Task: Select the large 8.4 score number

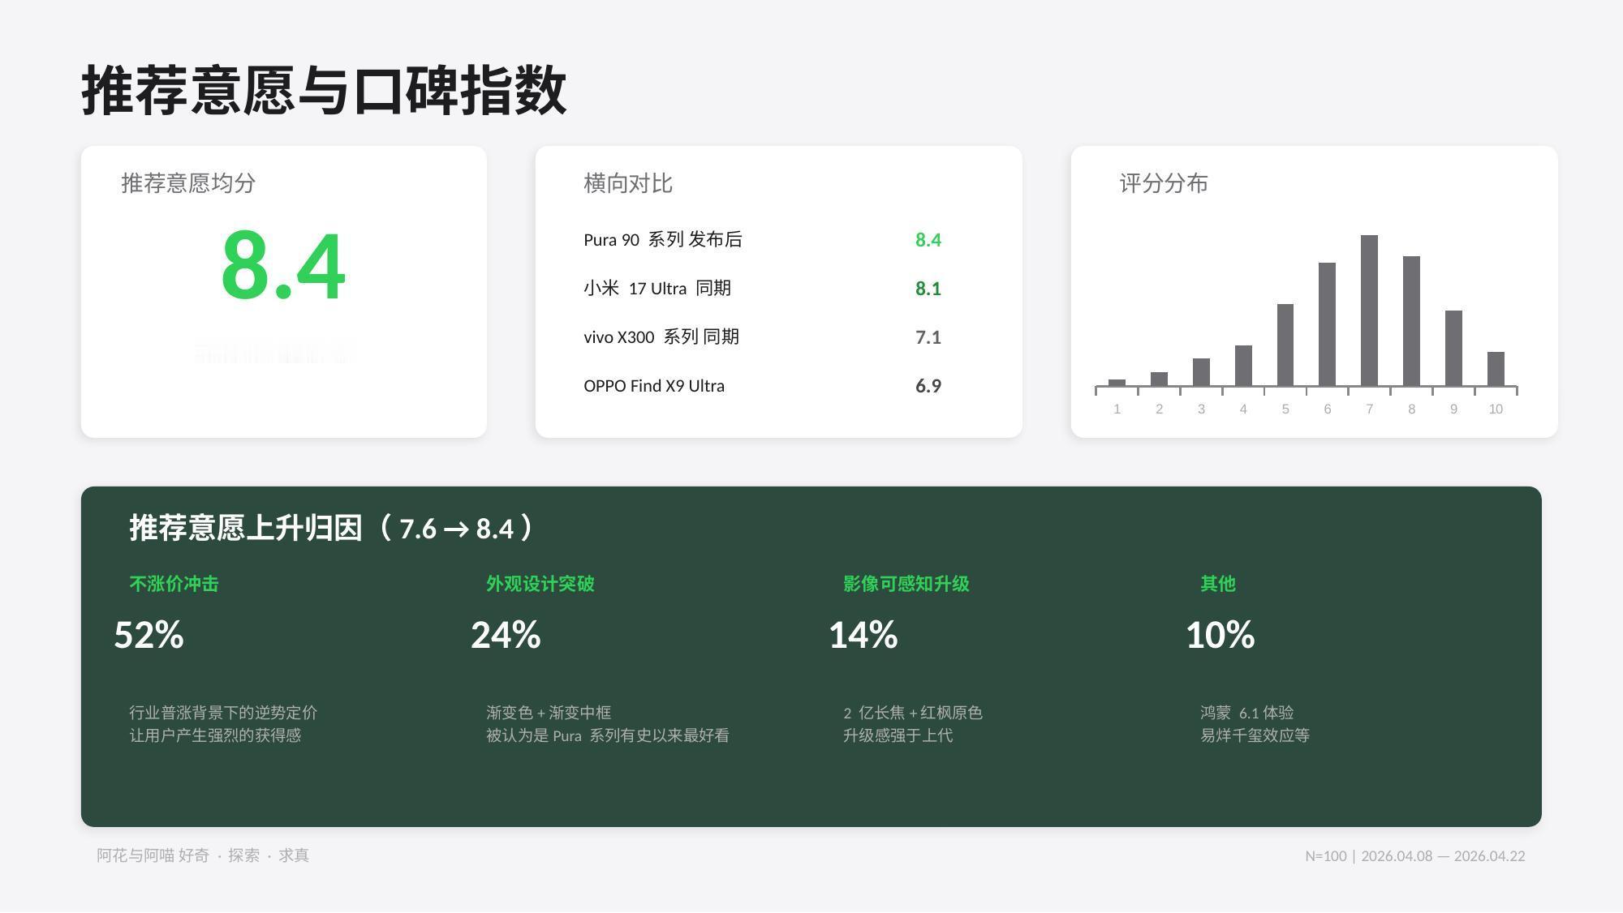Action: [283, 267]
